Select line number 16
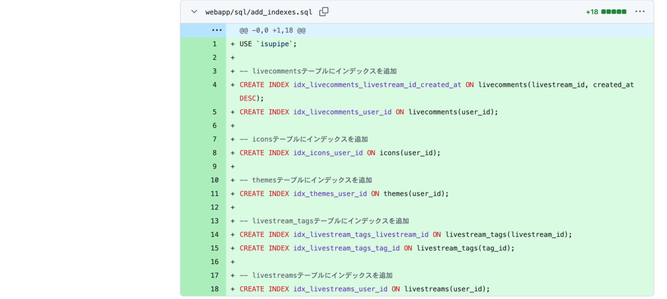 point(215,261)
